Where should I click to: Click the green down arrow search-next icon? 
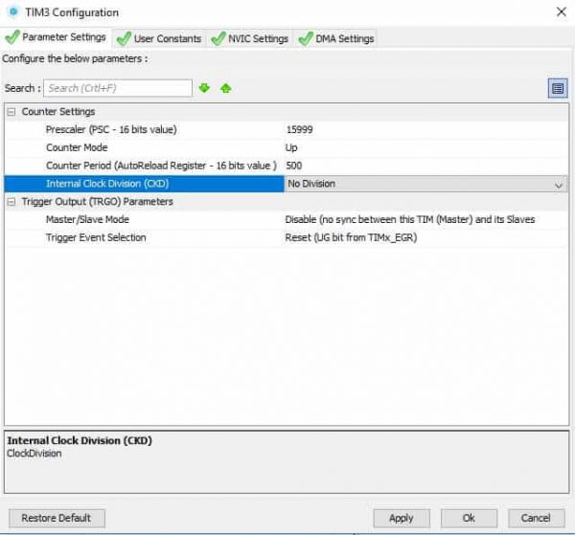[x=204, y=88]
